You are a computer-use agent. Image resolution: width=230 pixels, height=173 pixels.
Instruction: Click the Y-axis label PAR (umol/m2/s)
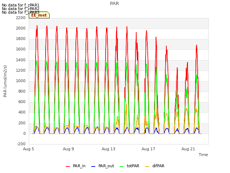click(5, 81)
